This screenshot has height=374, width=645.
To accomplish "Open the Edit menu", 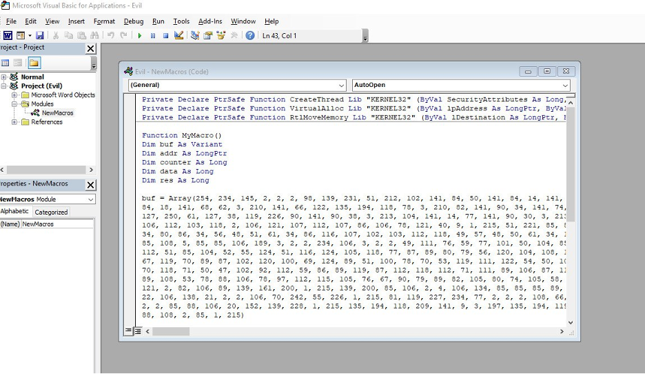I will [x=30, y=21].
